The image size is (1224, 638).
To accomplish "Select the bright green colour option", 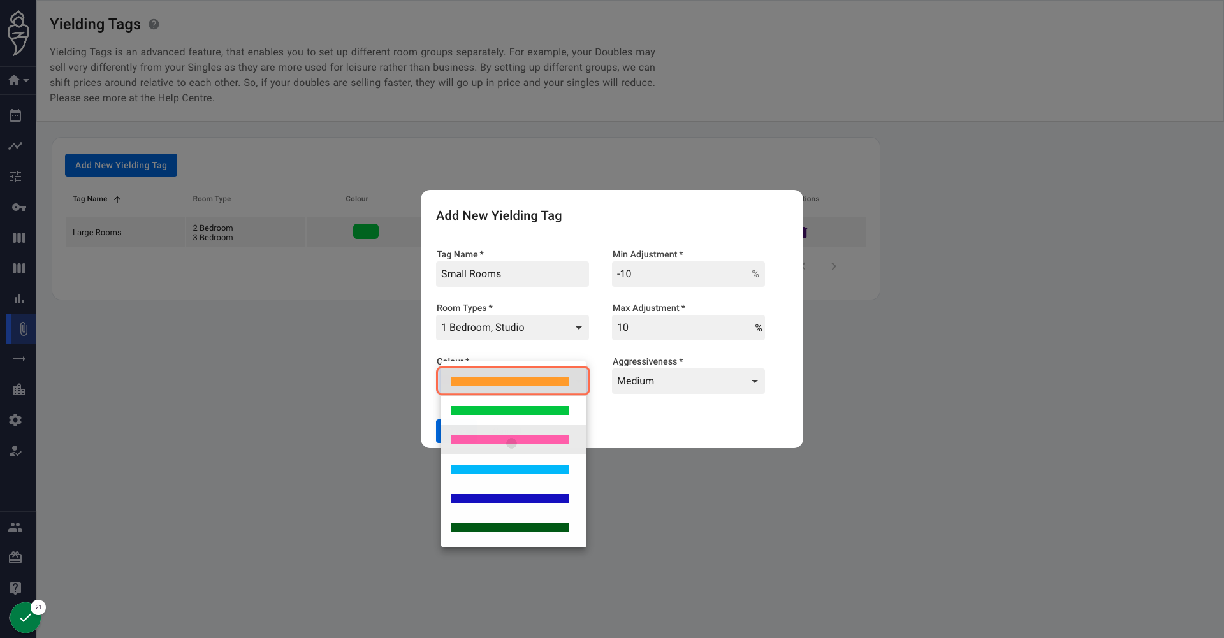I will pos(513,410).
